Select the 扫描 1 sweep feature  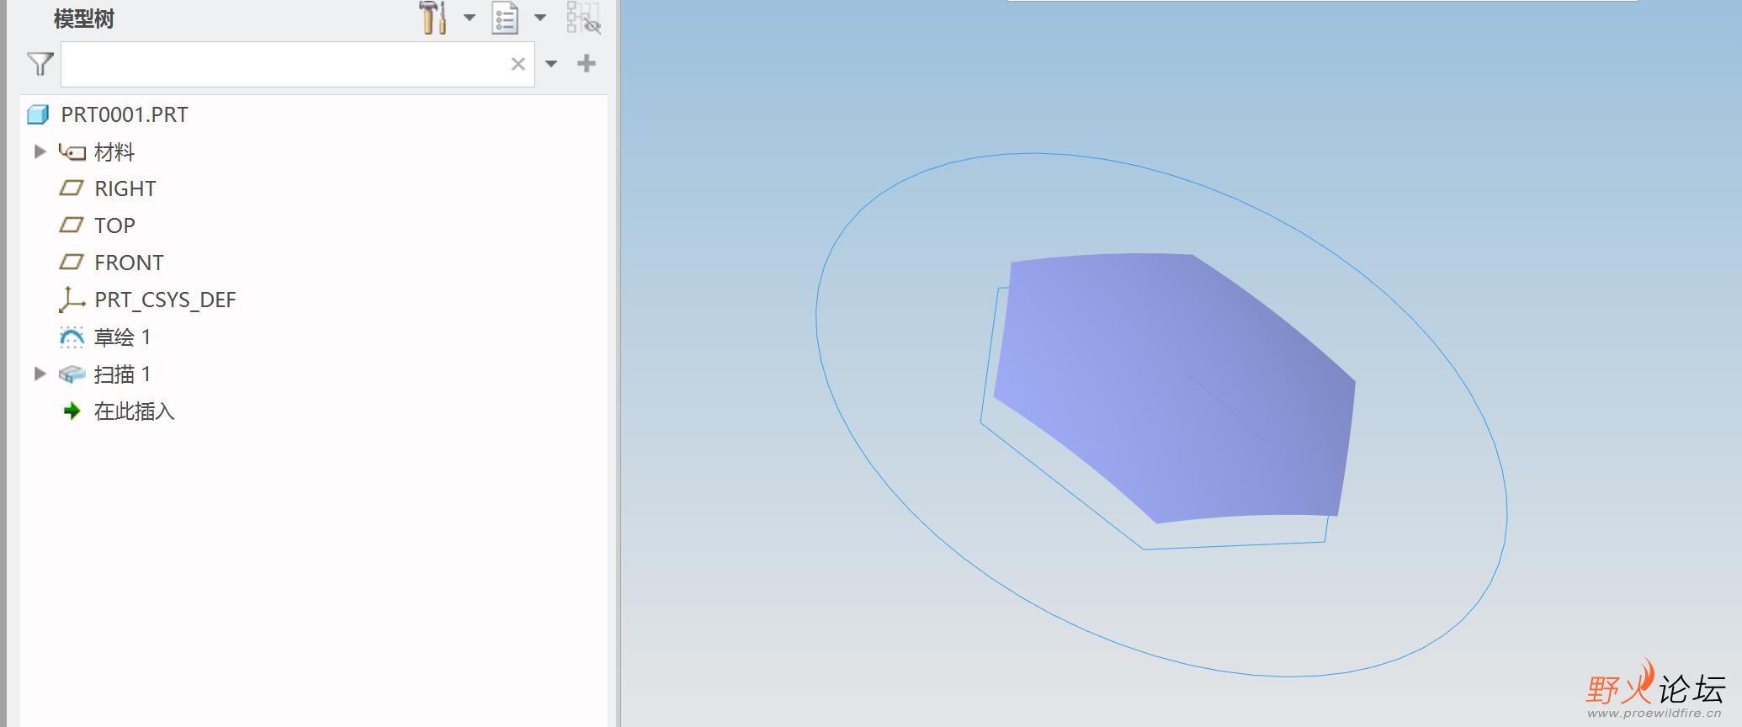pos(123,374)
